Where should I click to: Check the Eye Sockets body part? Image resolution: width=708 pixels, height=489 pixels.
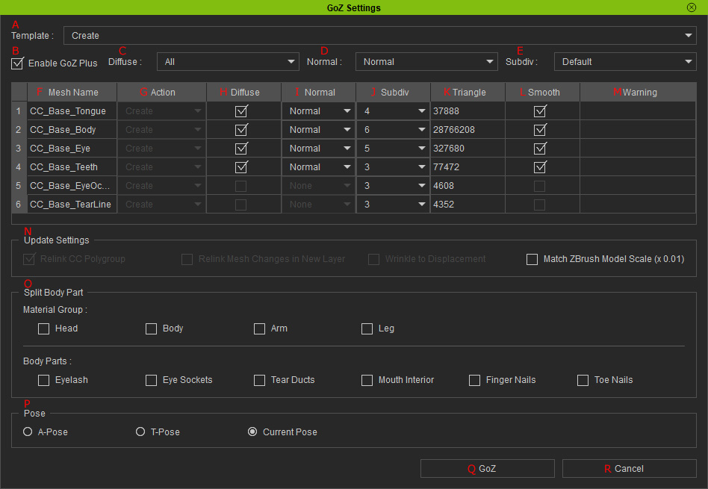(152, 380)
